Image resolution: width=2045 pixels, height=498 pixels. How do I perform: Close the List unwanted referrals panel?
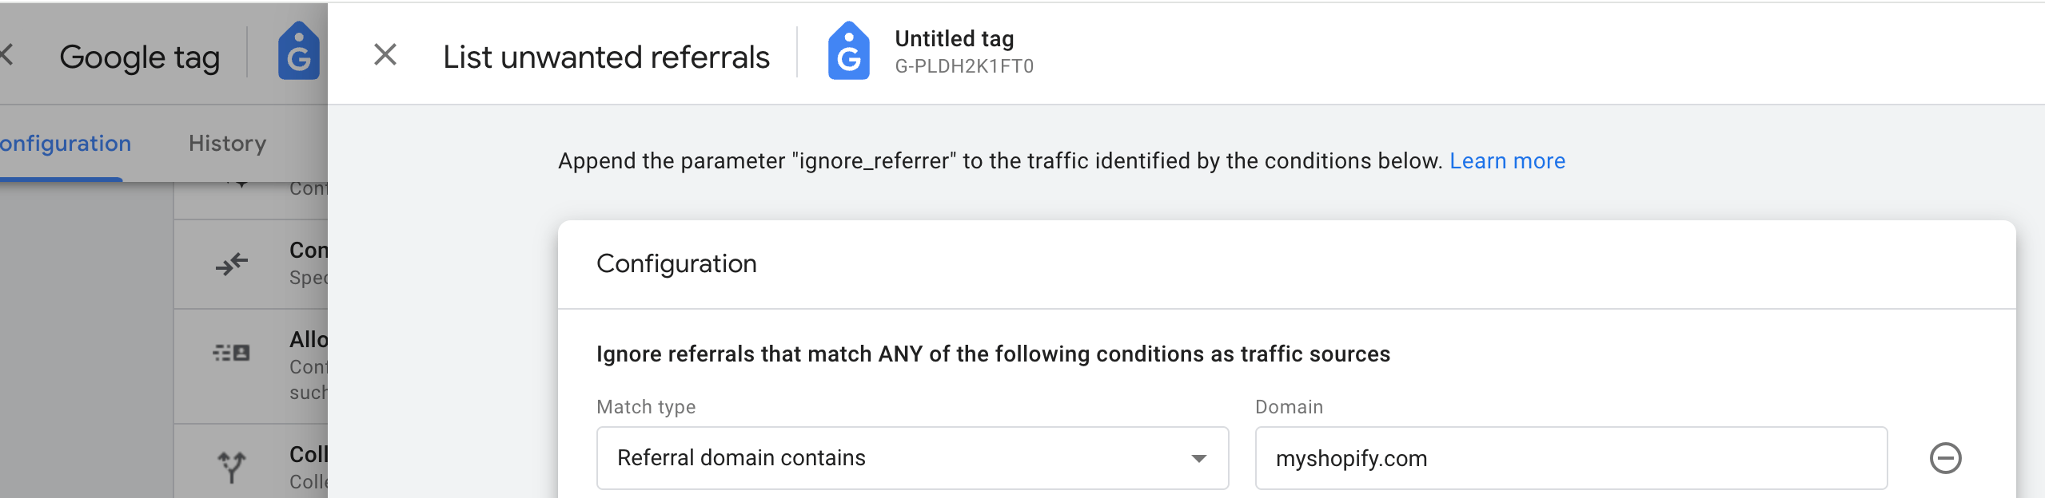pos(385,53)
